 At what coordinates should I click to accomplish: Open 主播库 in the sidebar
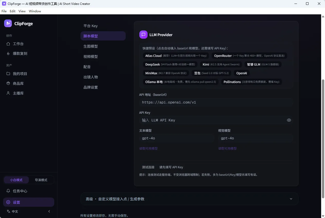click(x=29, y=93)
